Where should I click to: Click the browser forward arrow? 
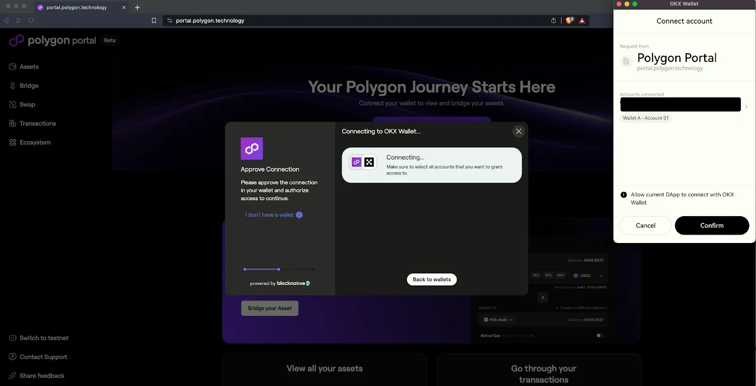coord(19,20)
